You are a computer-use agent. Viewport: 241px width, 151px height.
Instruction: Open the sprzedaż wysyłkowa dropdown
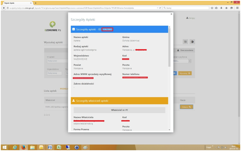click(182, 61)
